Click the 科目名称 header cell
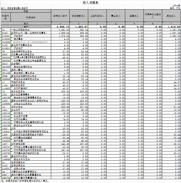The image size is (181, 183). (31, 17)
